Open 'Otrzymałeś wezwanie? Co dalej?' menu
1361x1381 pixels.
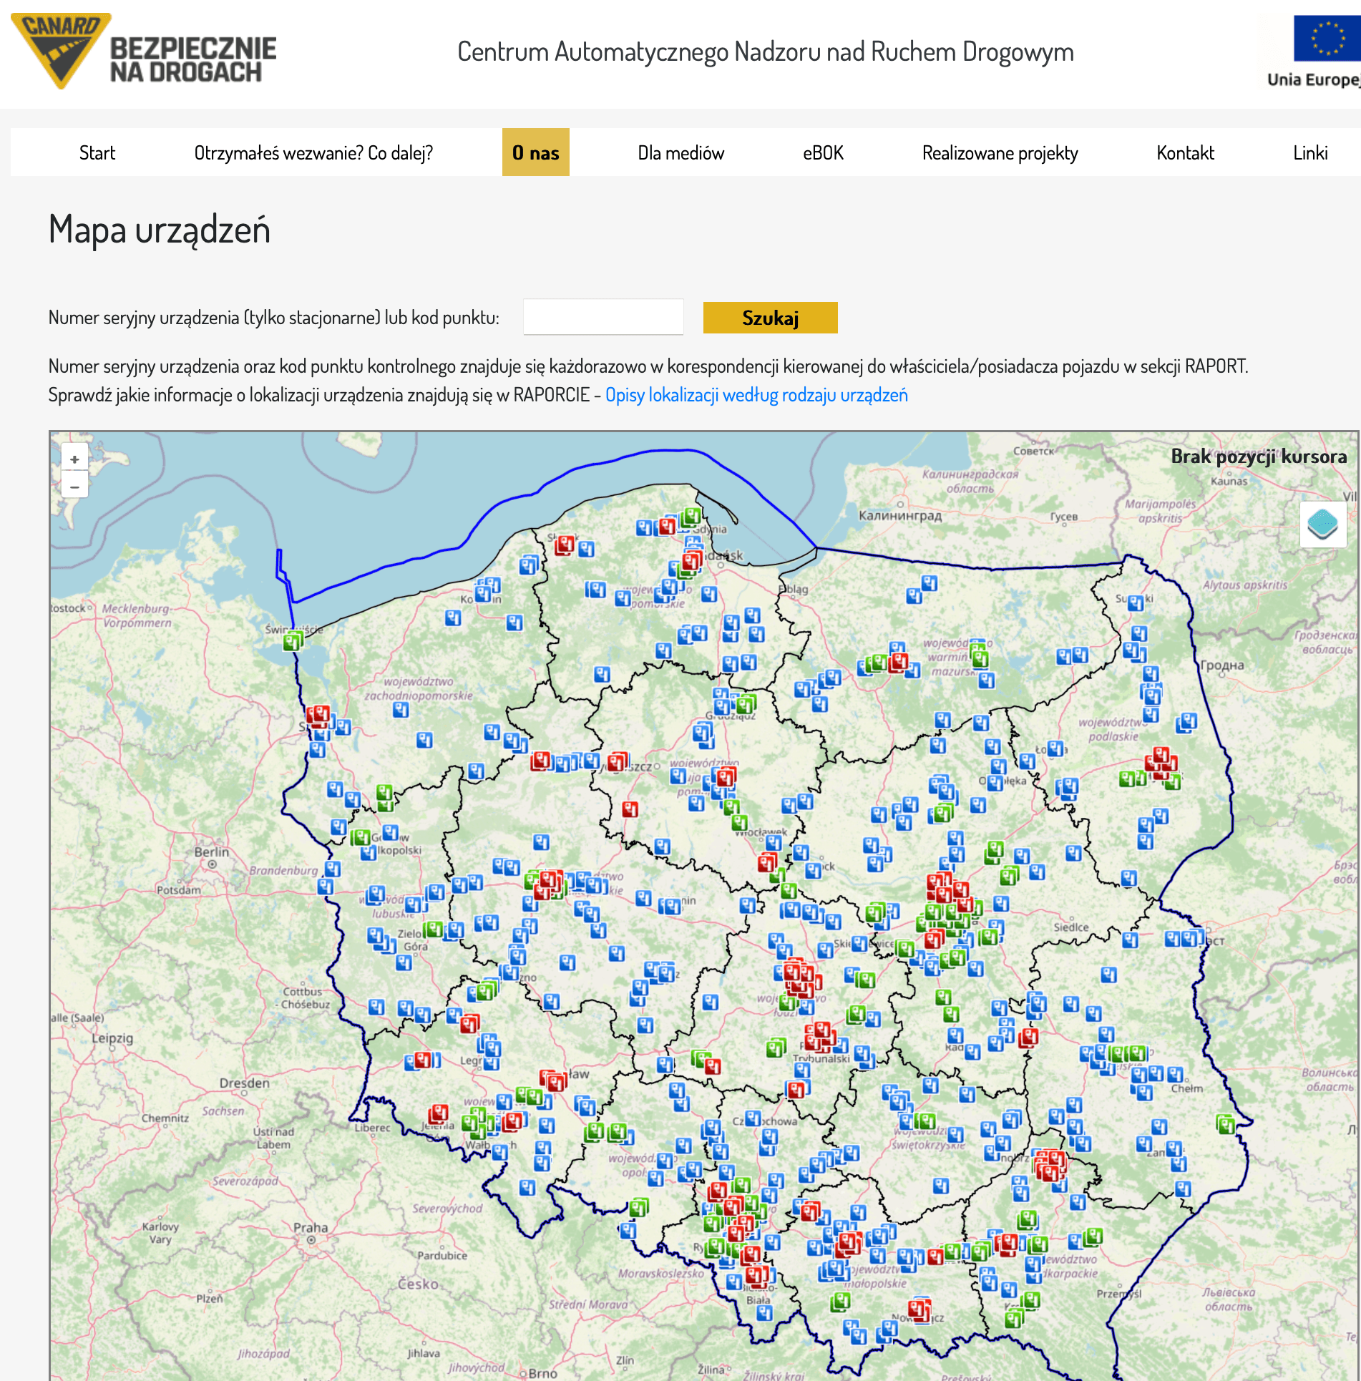click(313, 152)
